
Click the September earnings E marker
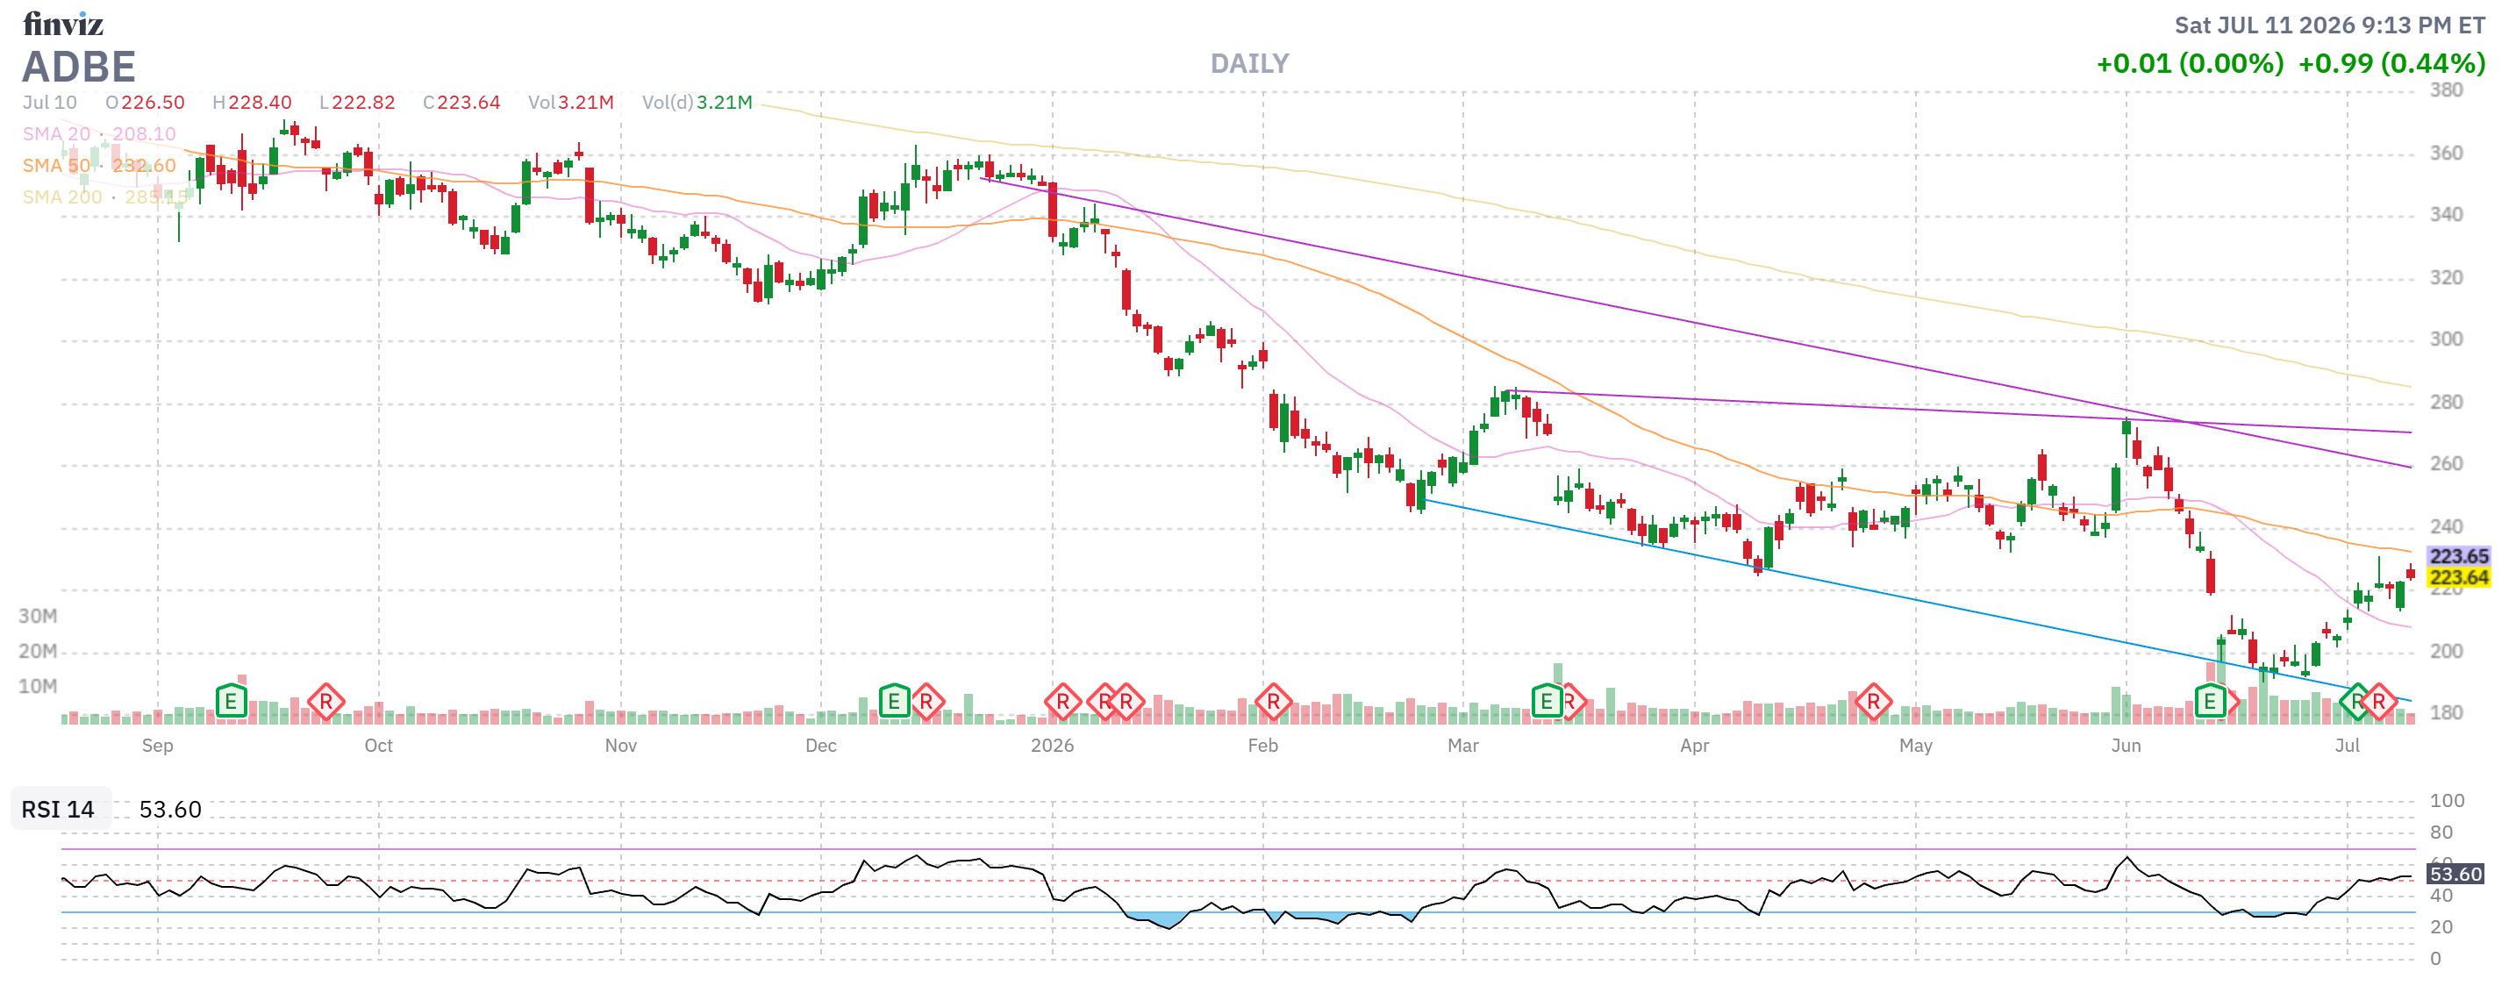[231, 701]
